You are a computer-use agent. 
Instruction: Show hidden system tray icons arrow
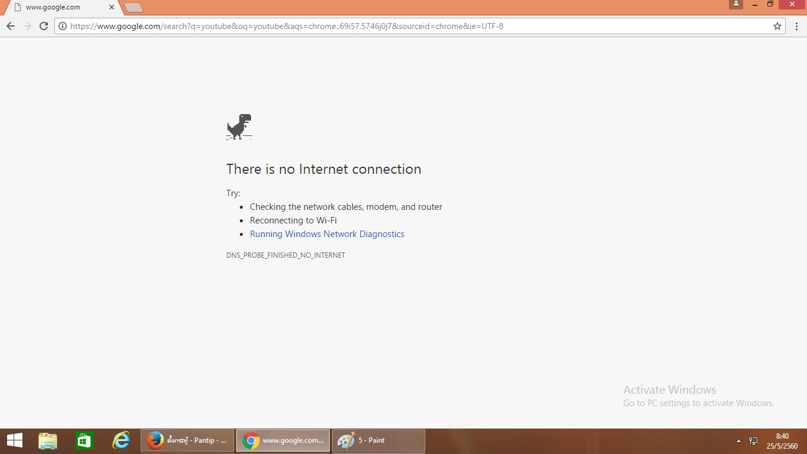738,441
